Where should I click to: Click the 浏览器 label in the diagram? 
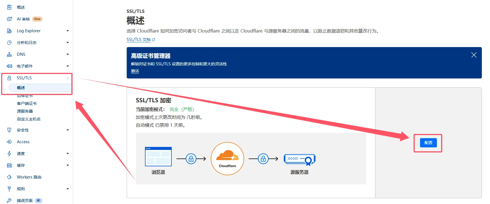pyautogui.click(x=158, y=172)
